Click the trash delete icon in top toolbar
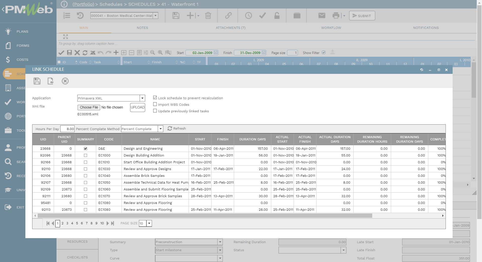 pyautogui.click(x=208, y=16)
